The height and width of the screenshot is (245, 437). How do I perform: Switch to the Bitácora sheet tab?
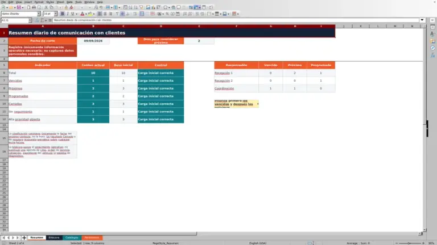(54, 238)
